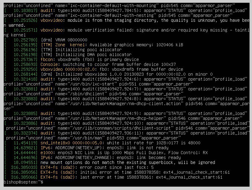Click the bishop@septem shell prompt

[x=23, y=182]
